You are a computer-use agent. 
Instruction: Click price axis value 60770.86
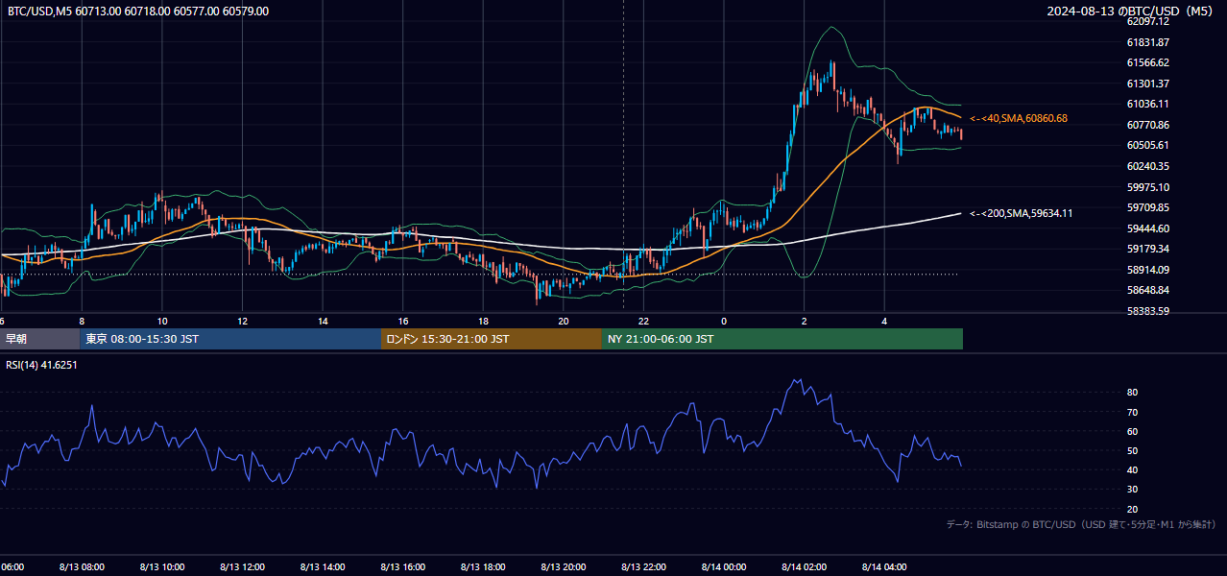[x=1148, y=125]
